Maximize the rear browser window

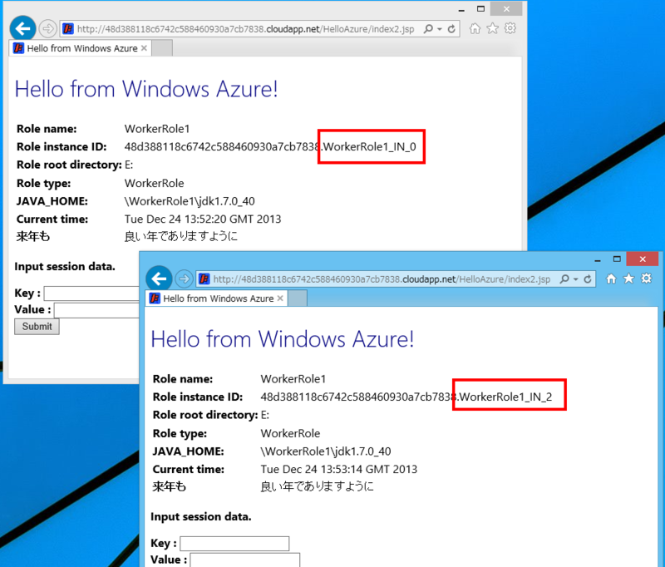tap(480, 8)
